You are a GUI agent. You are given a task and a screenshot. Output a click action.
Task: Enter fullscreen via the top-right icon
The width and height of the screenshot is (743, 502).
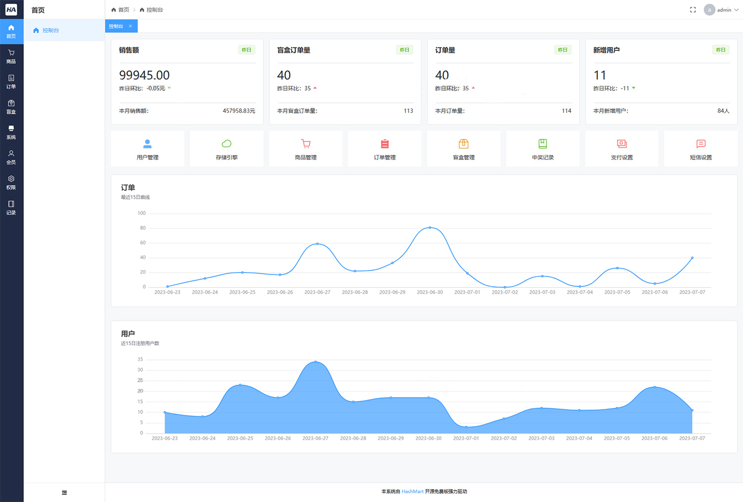pyautogui.click(x=692, y=9)
